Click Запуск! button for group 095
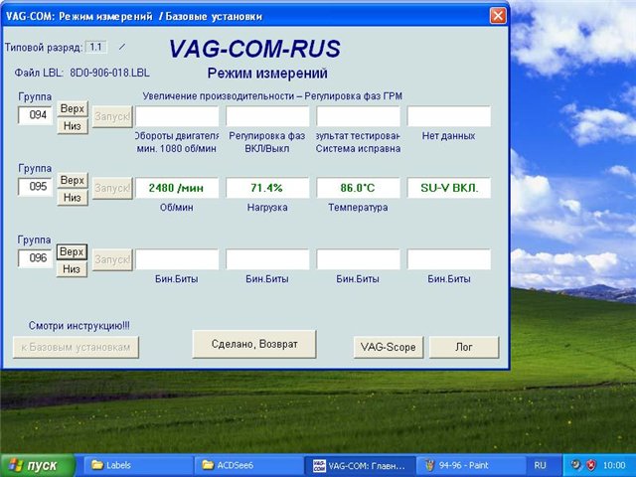The height and width of the screenshot is (477, 636). (112, 188)
